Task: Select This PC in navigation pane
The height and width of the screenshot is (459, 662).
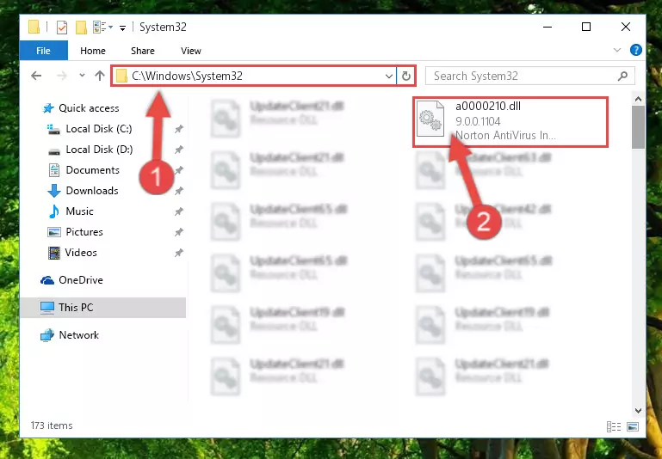Action: (x=103, y=308)
